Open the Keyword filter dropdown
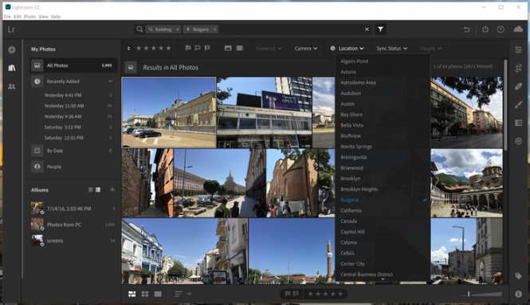 click(x=269, y=49)
